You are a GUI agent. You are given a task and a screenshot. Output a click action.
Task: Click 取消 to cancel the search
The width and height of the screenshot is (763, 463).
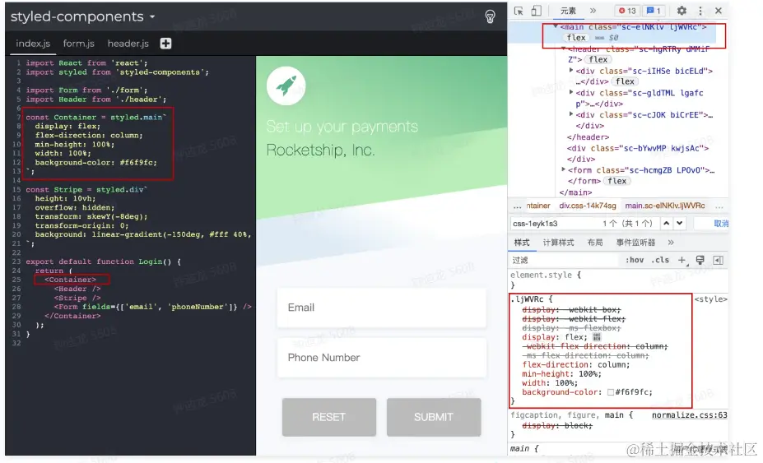click(721, 223)
